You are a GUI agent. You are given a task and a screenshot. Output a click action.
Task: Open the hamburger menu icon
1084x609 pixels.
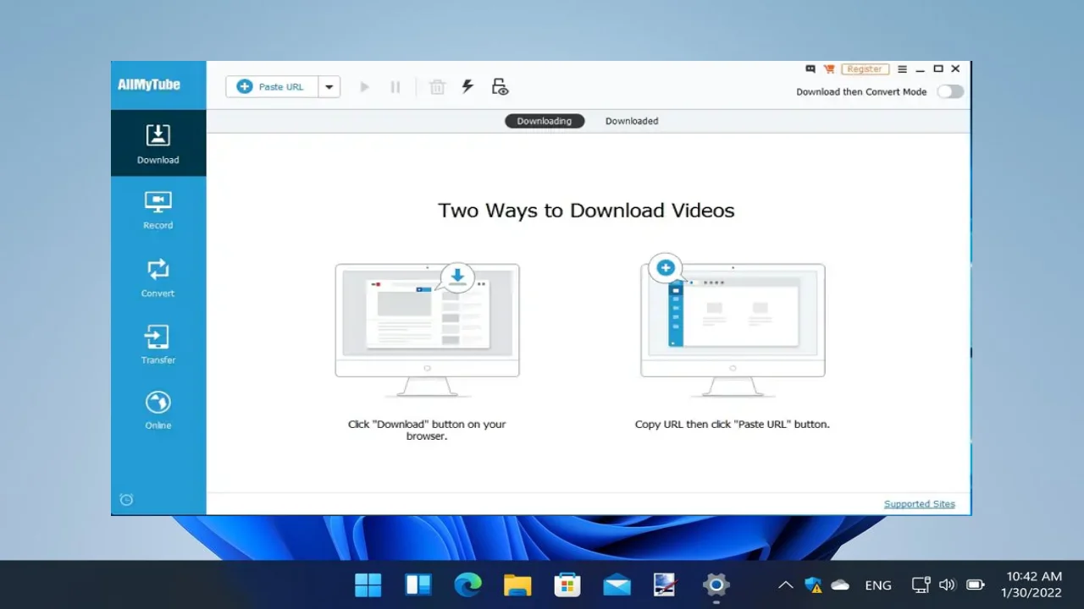point(902,69)
